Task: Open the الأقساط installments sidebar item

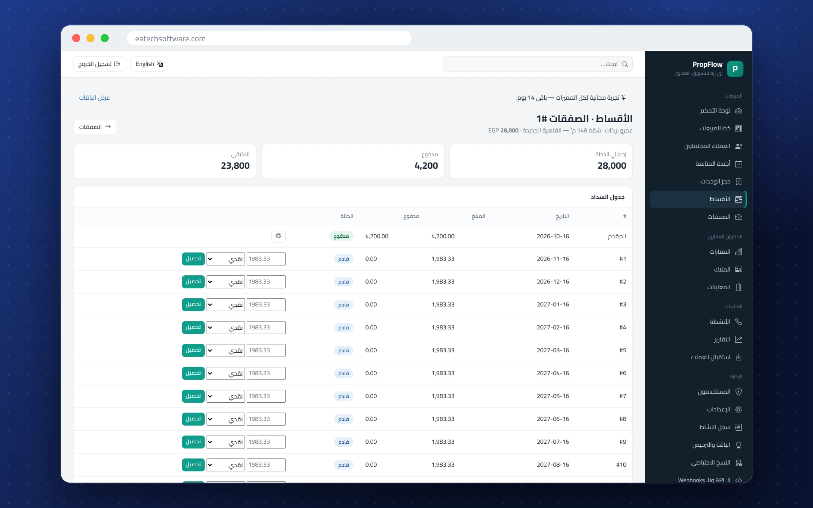Action: [698, 199]
